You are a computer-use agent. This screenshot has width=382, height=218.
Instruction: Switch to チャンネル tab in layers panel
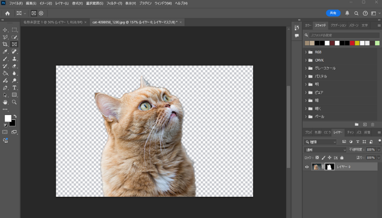click(350, 132)
